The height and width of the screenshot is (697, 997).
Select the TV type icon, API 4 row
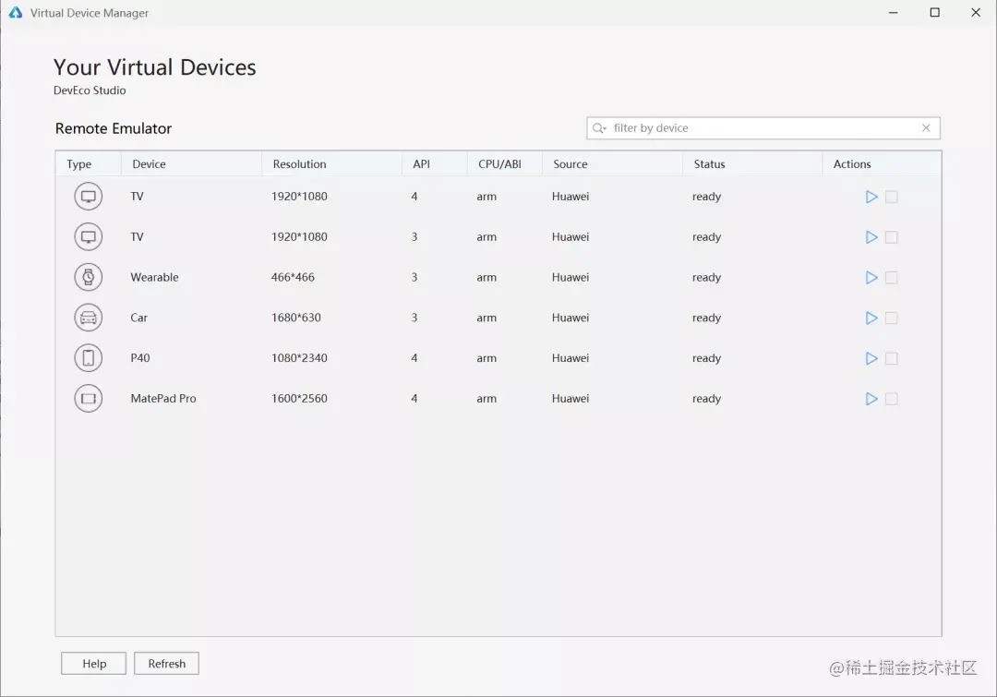point(89,197)
